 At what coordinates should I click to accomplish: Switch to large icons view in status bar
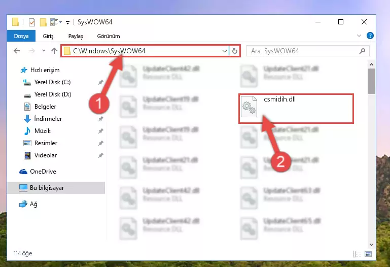click(x=368, y=254)
